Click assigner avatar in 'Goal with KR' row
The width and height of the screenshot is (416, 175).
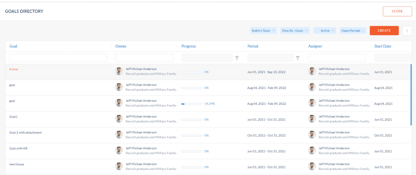(312, 150)
